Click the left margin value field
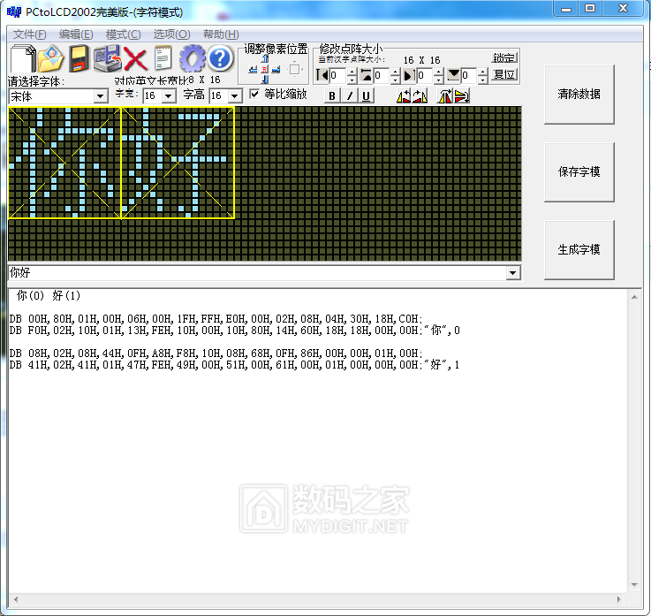Viewport: 651px width, 616px height. pos(338,76)
